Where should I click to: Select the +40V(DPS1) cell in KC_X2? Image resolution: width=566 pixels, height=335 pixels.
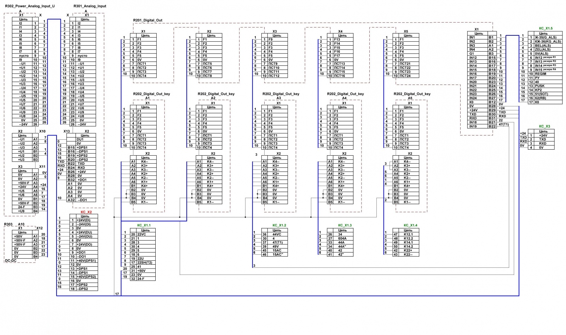point(87,261)
